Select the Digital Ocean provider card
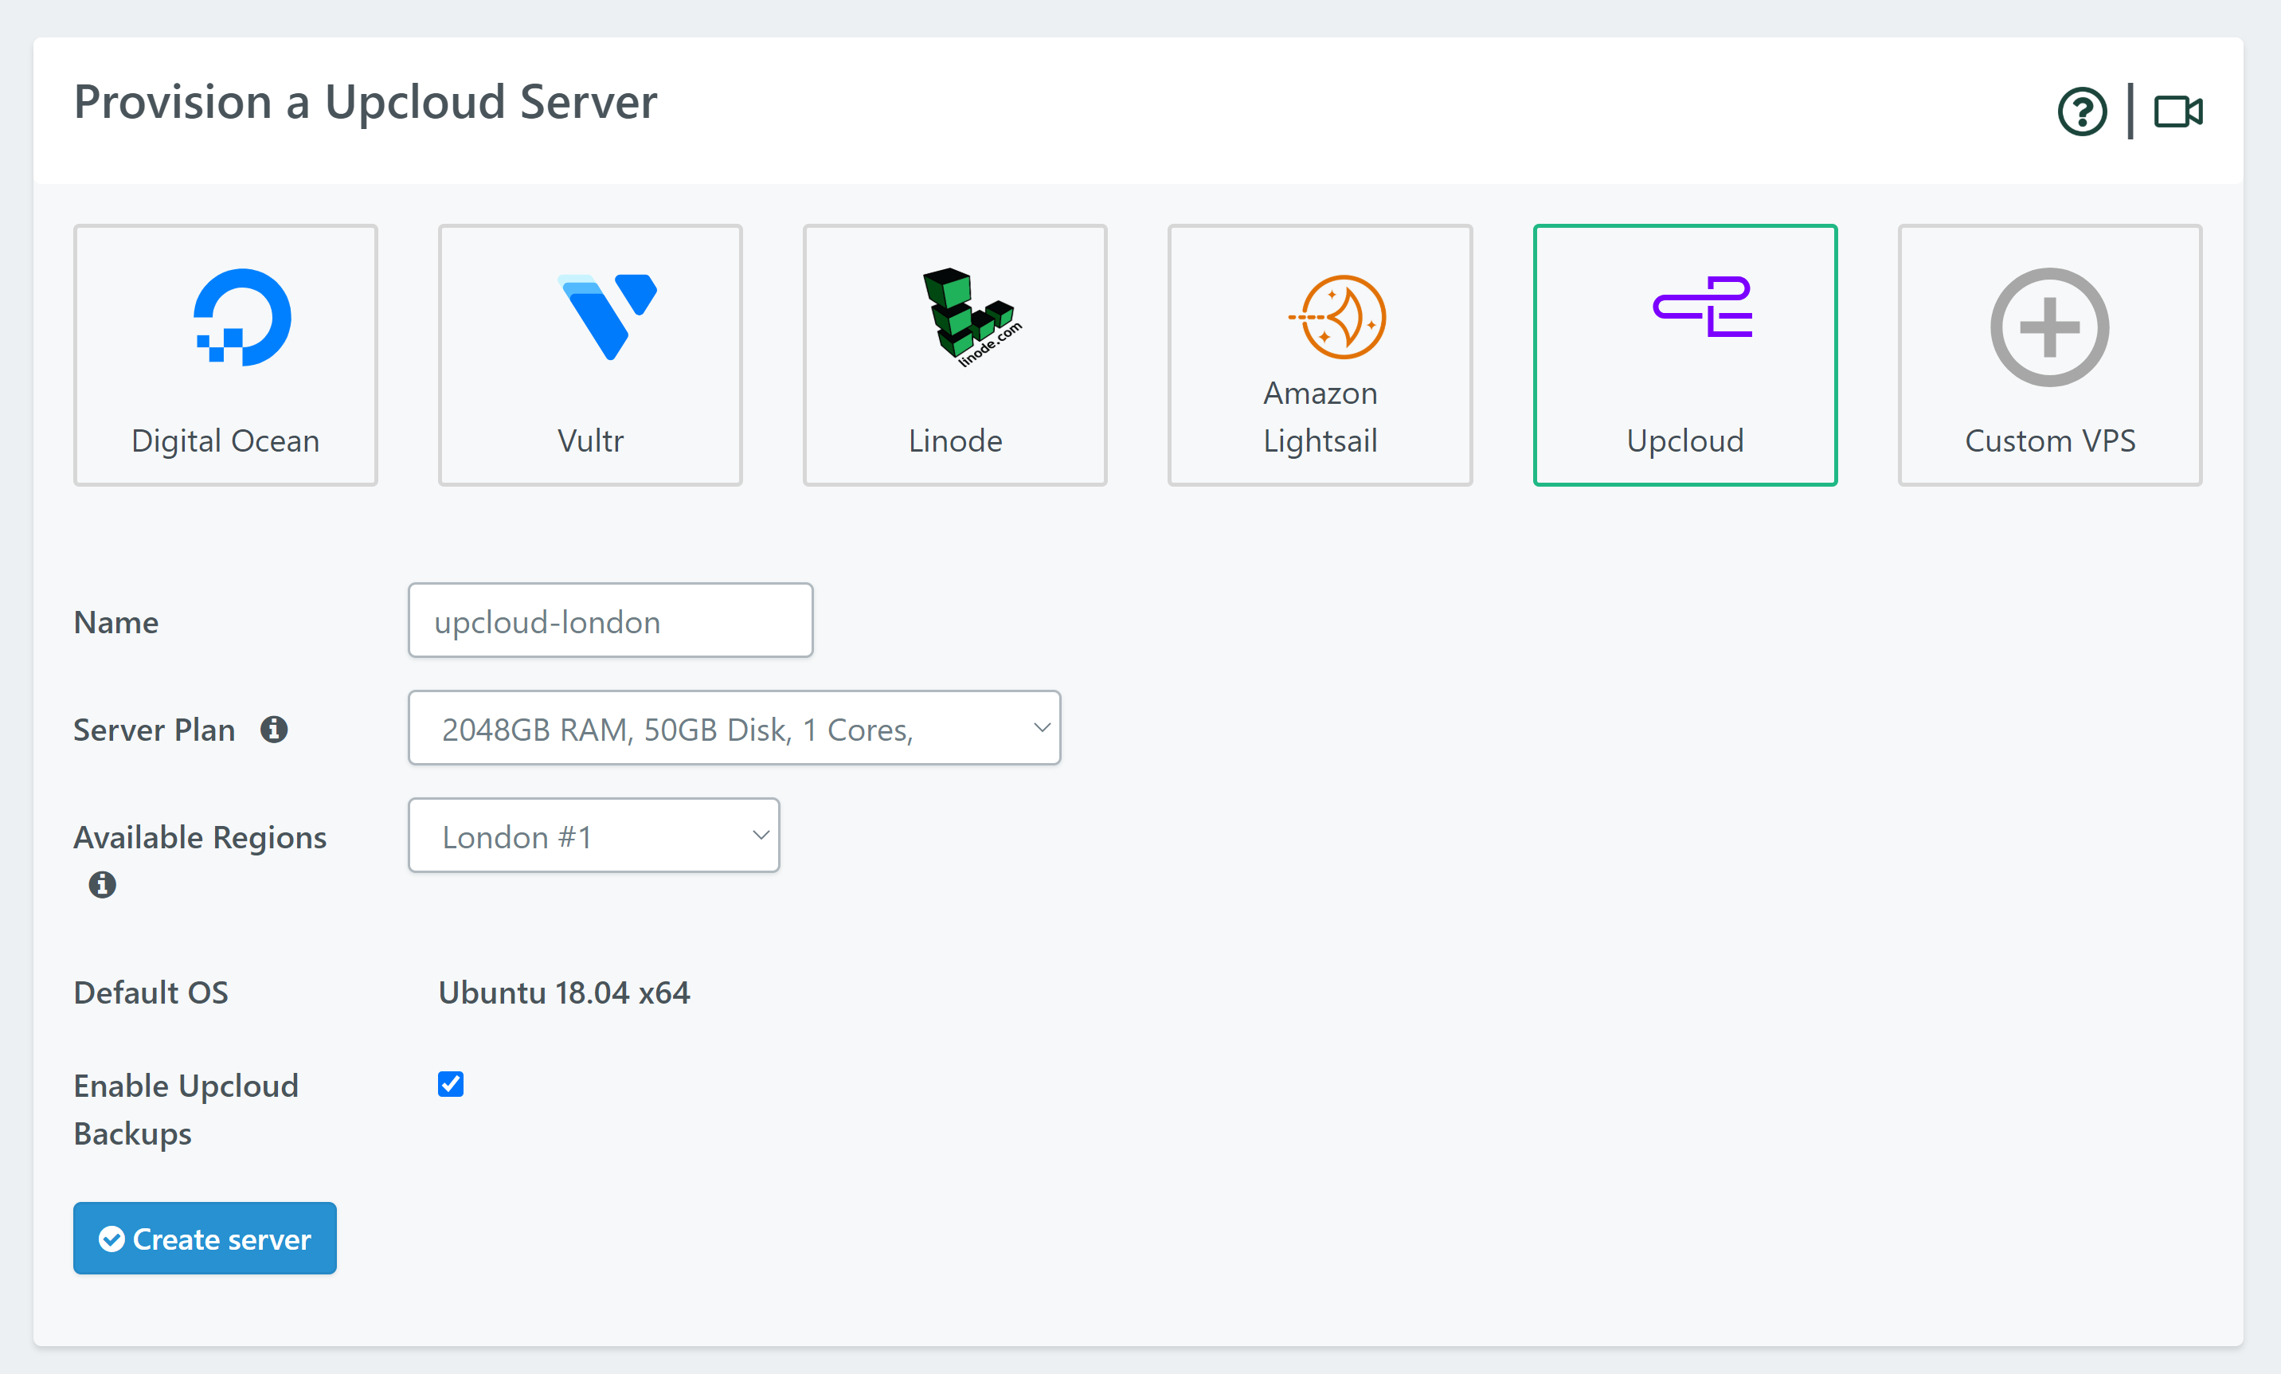This screenshot has height=1374, width=2281. (226, 354)
